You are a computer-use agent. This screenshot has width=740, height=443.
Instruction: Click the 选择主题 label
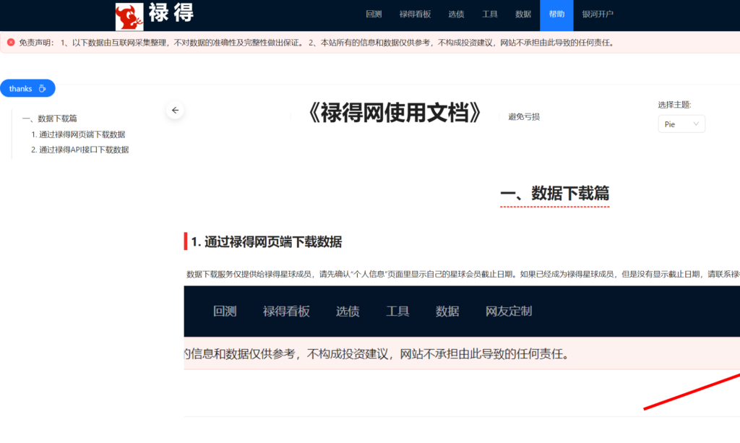click(674, 105)
